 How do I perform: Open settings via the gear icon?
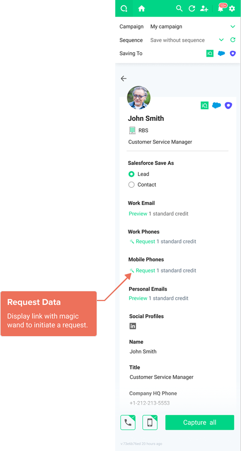click(232, 8)
